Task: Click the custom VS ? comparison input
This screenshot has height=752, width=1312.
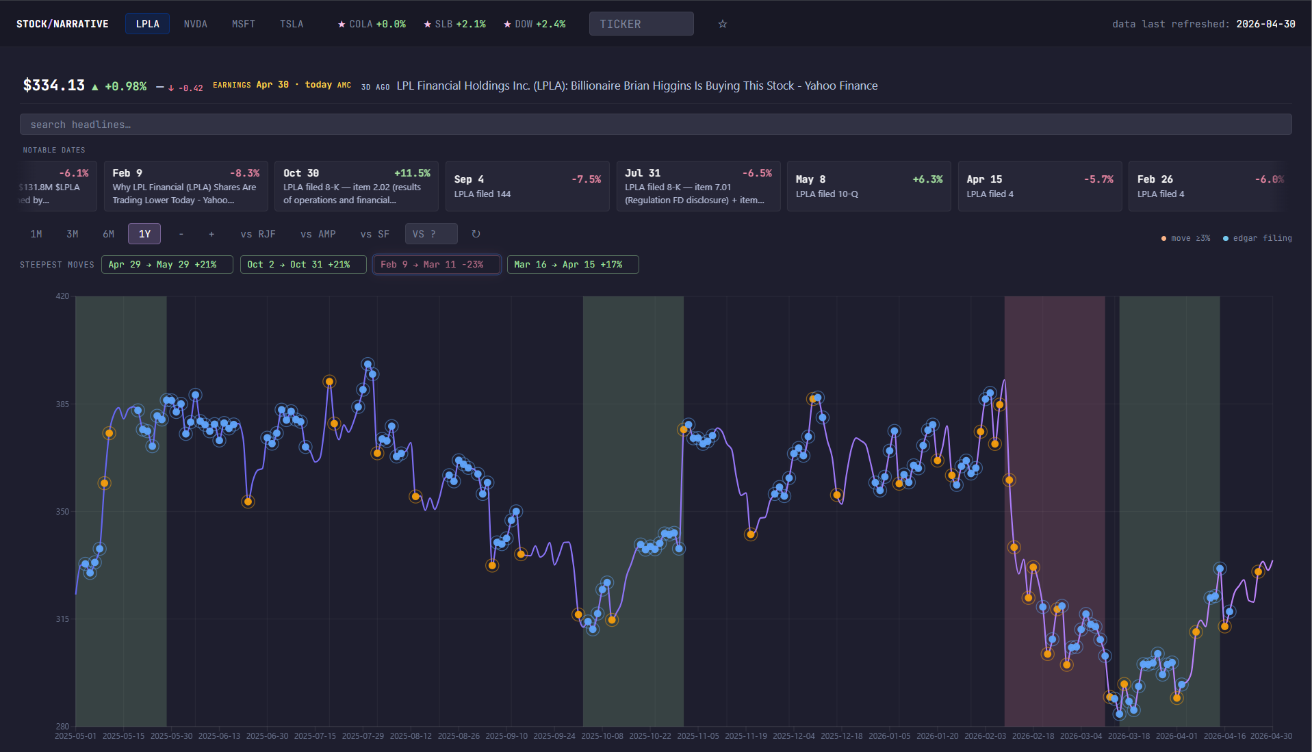Action: pos(431,234)
